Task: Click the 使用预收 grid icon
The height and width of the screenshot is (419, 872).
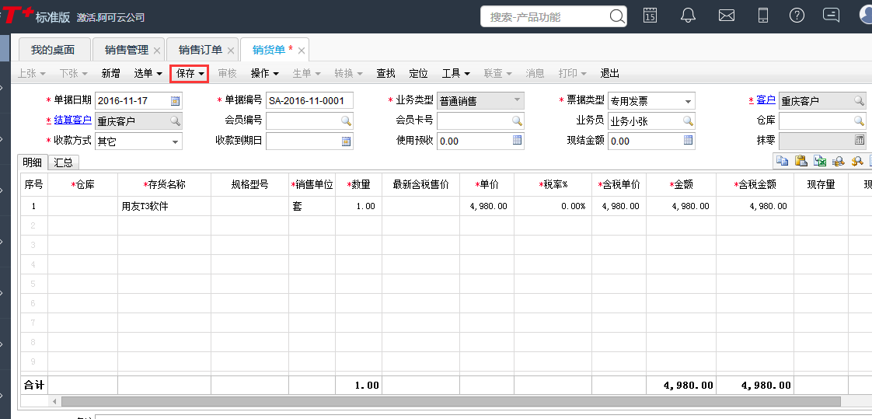Action: pos(517,140)
